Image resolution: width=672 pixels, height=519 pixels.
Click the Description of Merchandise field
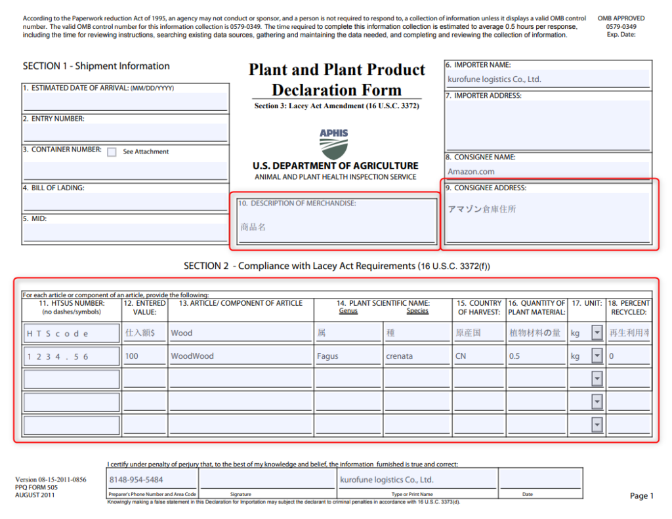(x=337, y=226)
